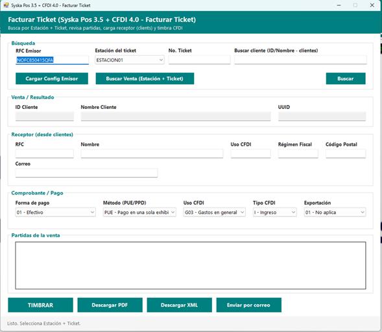Click the Buscar cliente search field
This screenshot has height=332, width=382.
tap(300, 60)
